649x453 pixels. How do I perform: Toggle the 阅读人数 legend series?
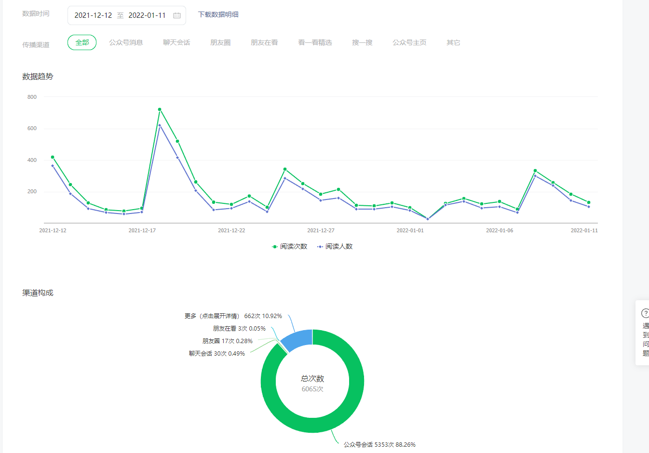[x=335, y=246]
